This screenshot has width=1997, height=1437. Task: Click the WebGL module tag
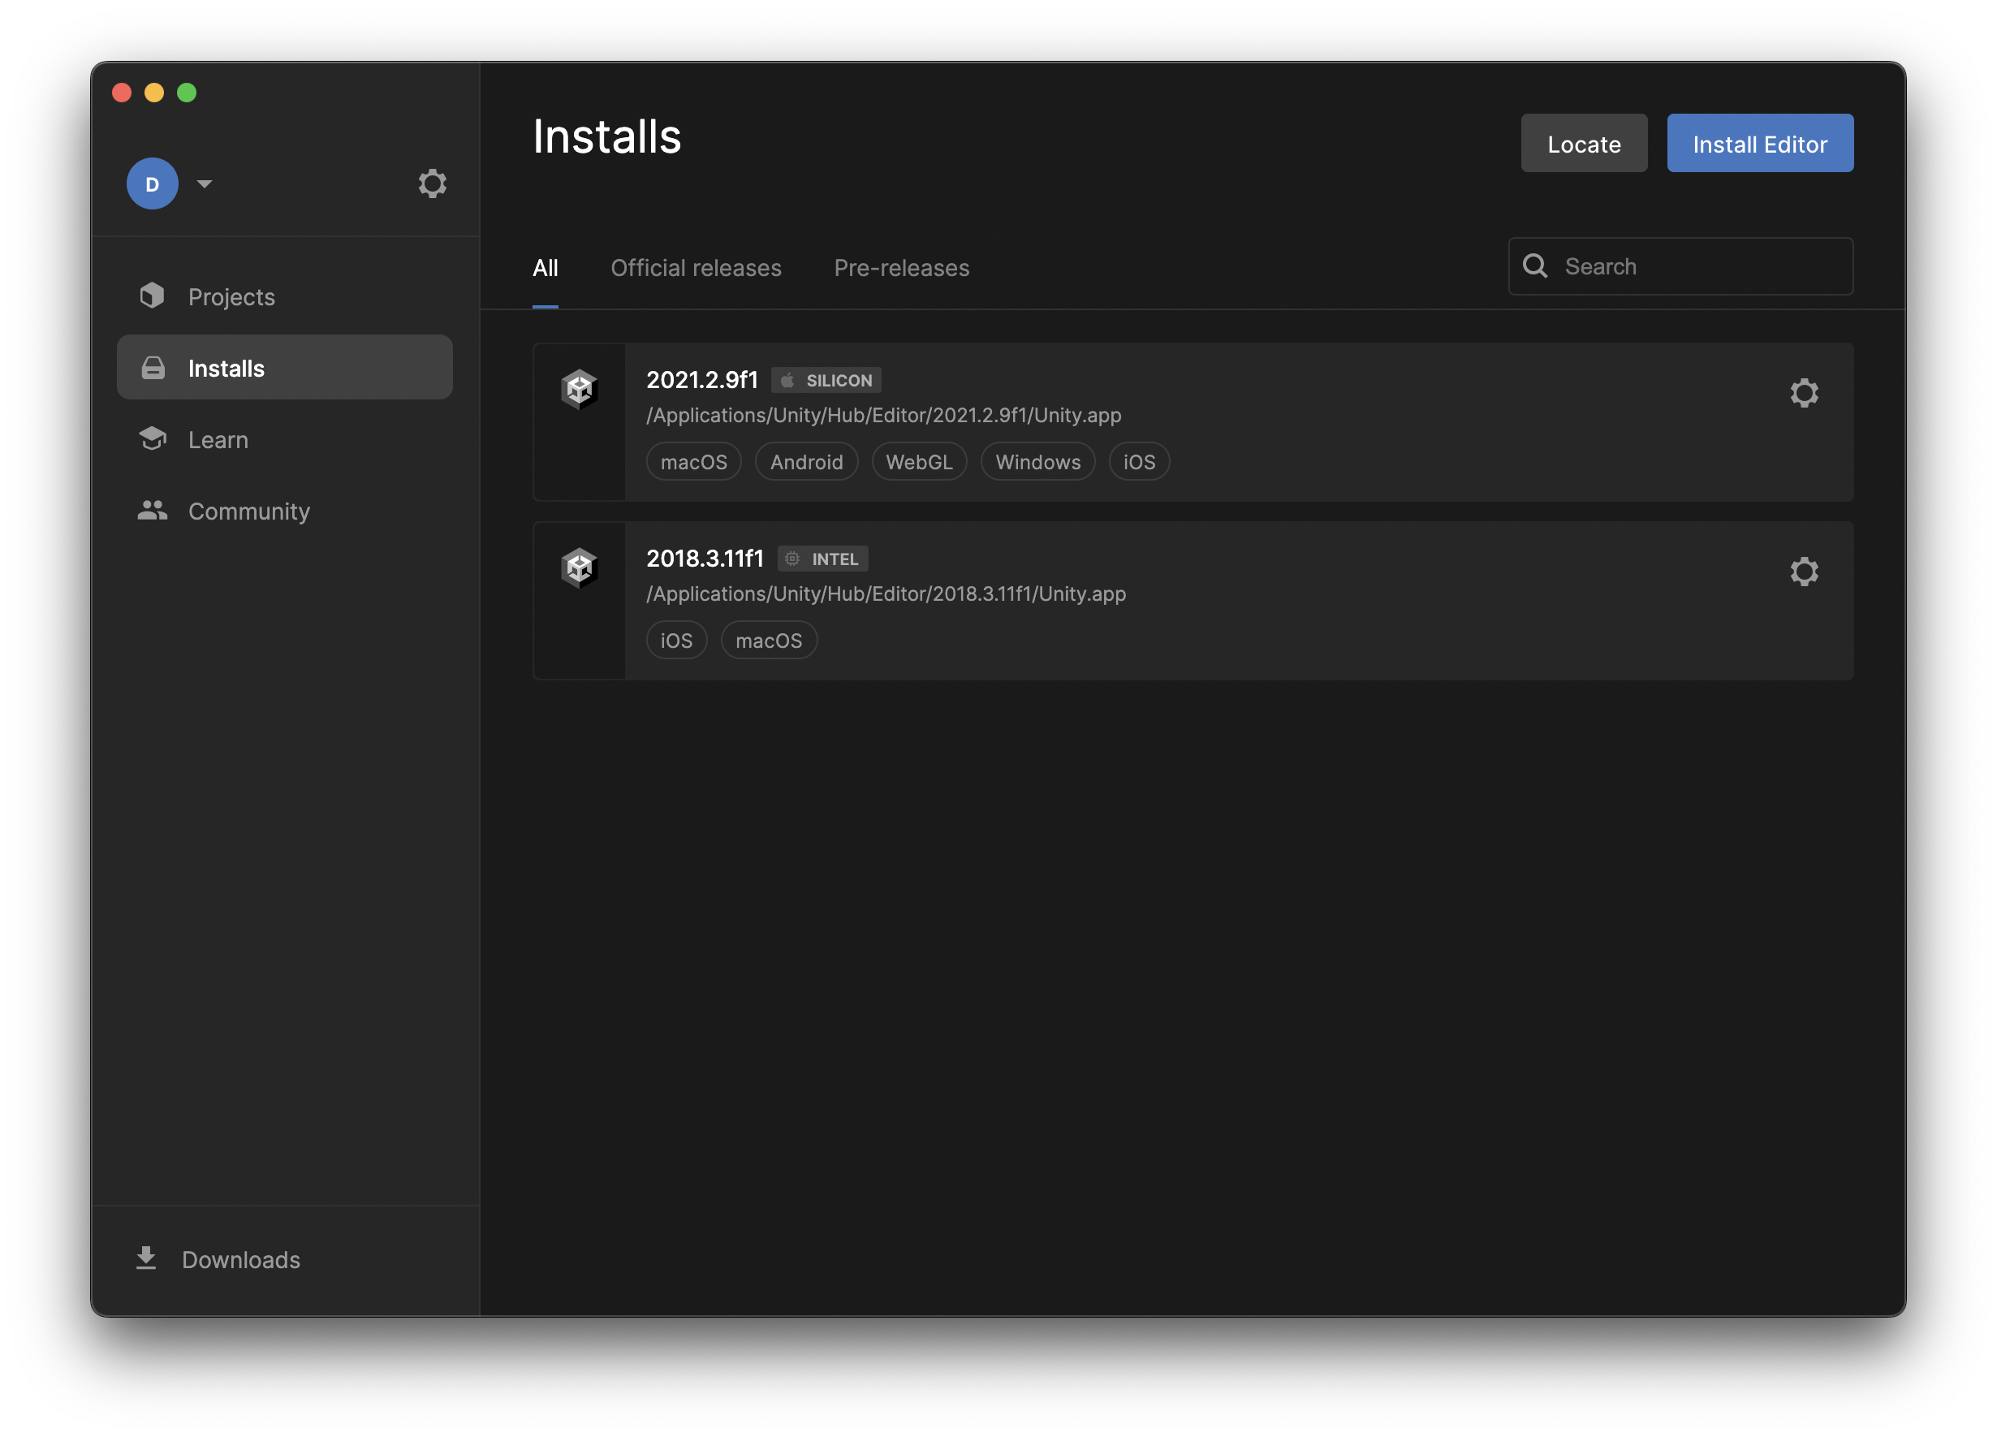[918, 461]
